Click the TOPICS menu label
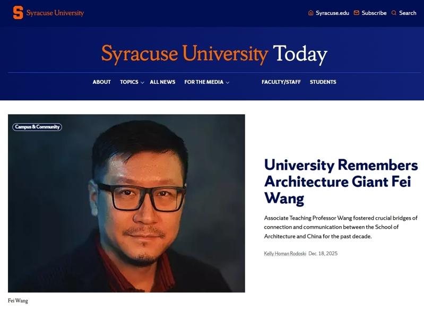The width and height of the screenshot is (424, 311). pos(129,82)
